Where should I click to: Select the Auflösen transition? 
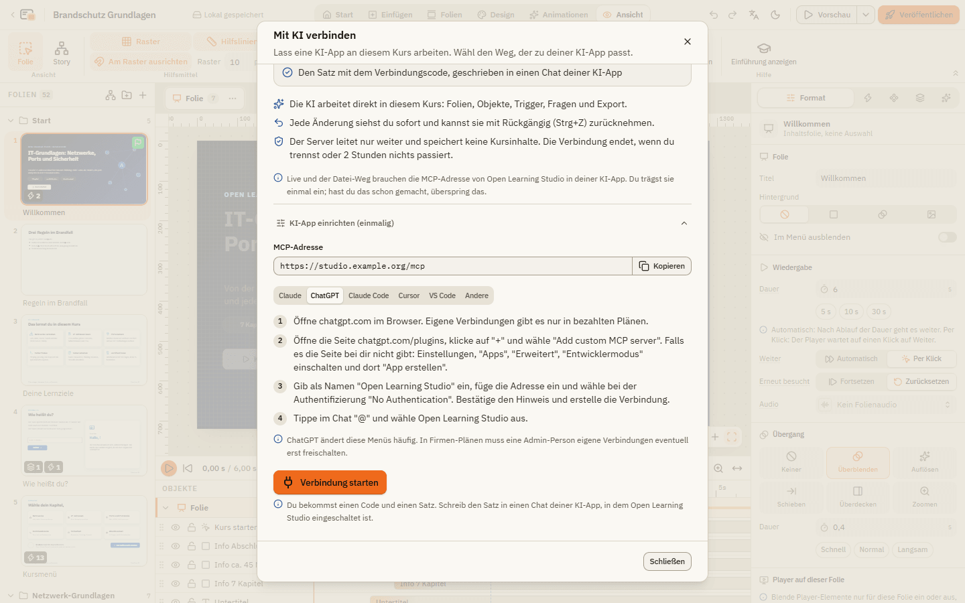point(925,462)
